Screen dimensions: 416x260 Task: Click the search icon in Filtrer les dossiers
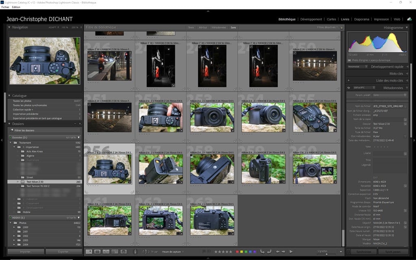coord(12,130)
